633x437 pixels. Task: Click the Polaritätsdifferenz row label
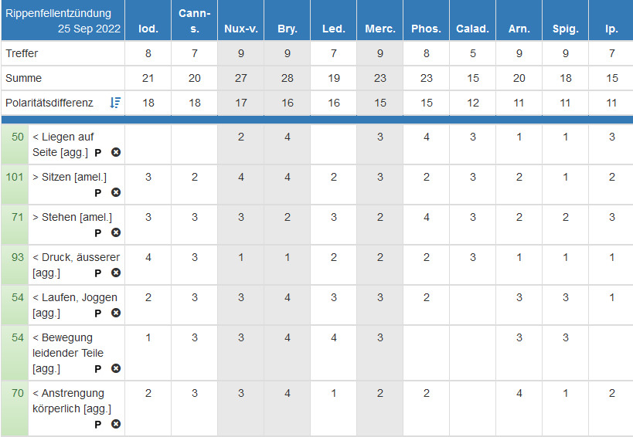pyautogui.click(x=49, y=103)
